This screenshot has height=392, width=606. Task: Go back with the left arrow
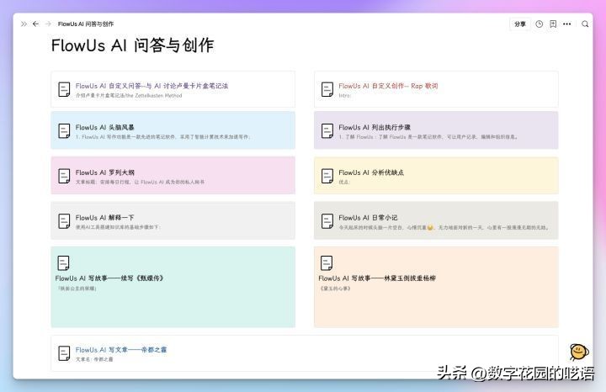[35, 24]
